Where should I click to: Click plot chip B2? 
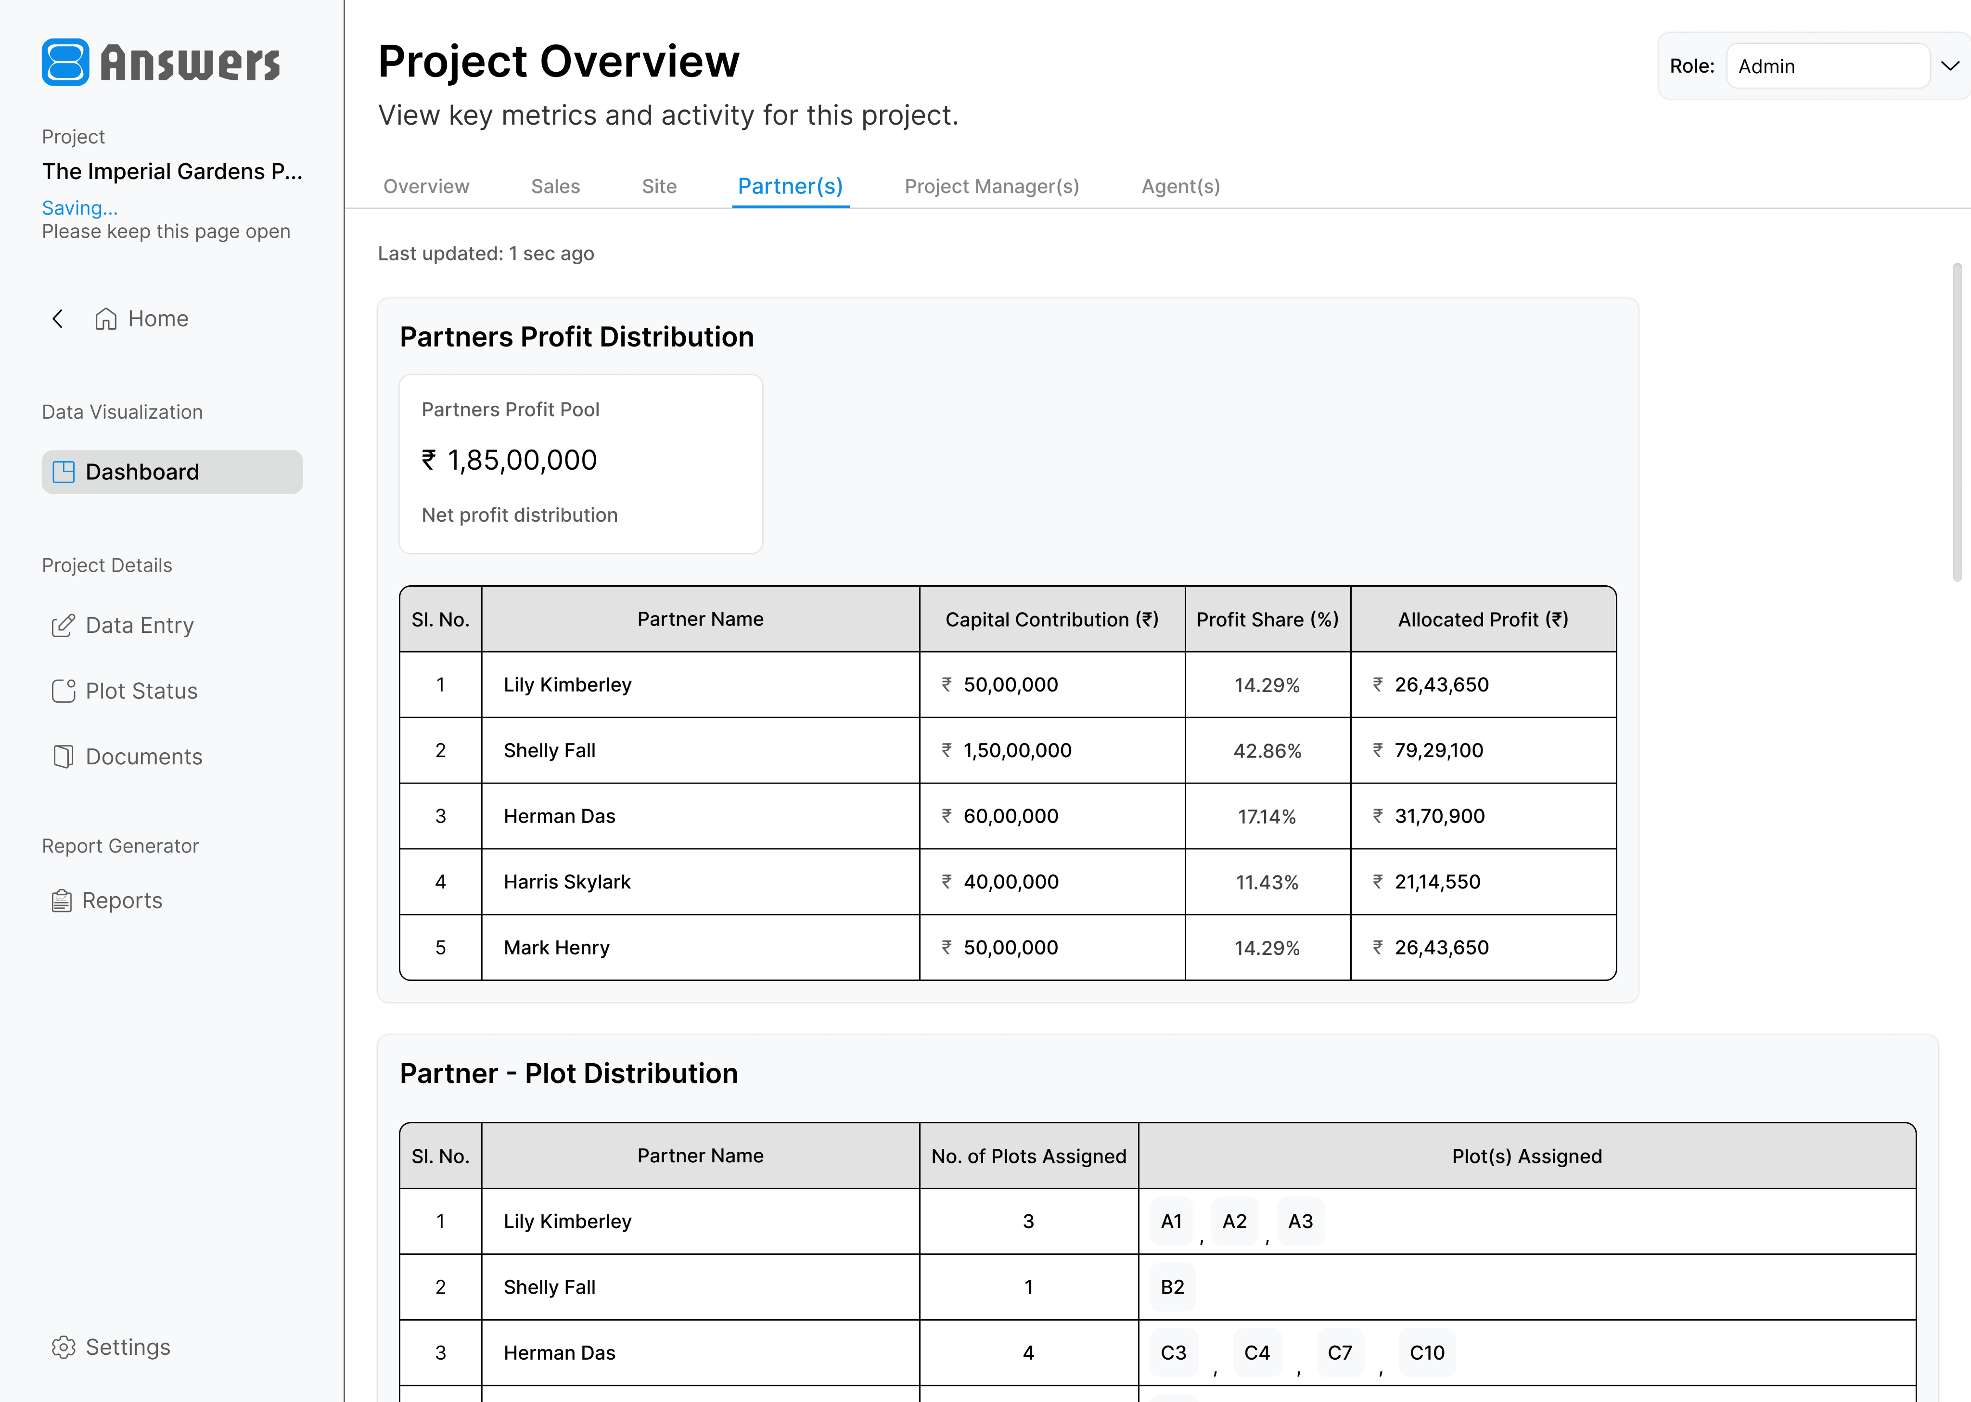pos(1173,1287)
